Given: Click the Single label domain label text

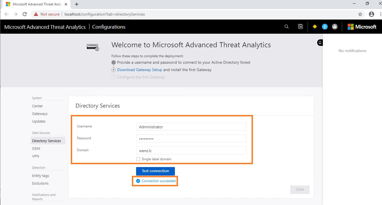Looking at the screenshot, I should [156, 159].
